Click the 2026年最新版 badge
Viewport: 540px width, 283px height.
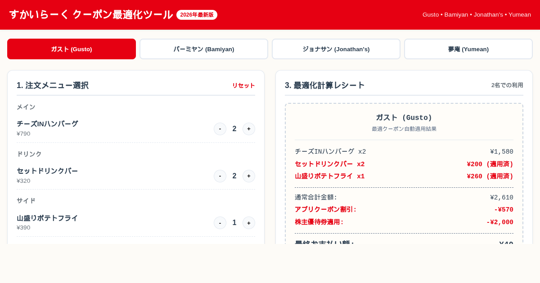click(197, 15)
